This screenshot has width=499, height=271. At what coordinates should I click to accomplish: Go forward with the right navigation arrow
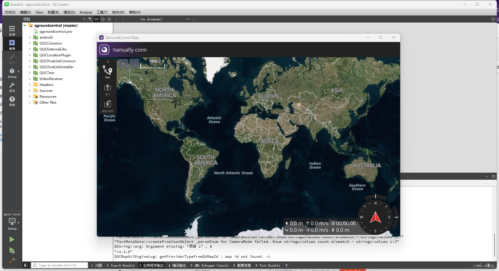click(x=123, y=19)
